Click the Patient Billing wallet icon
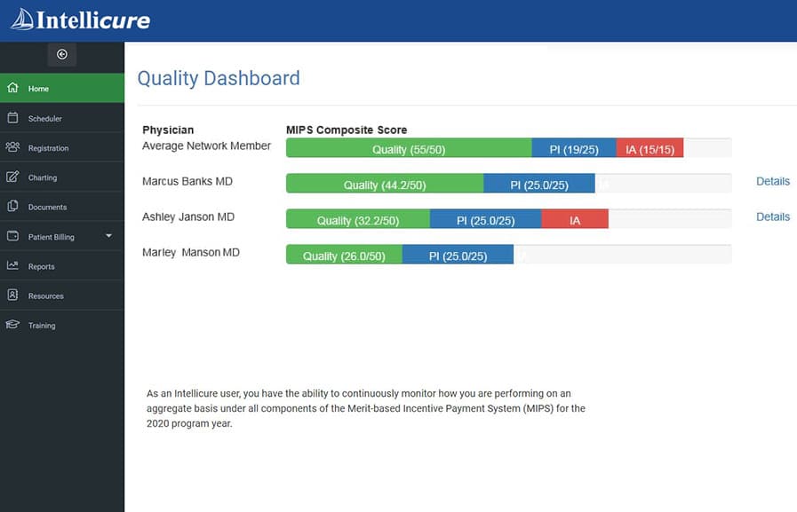 click(x=12, y=236)
